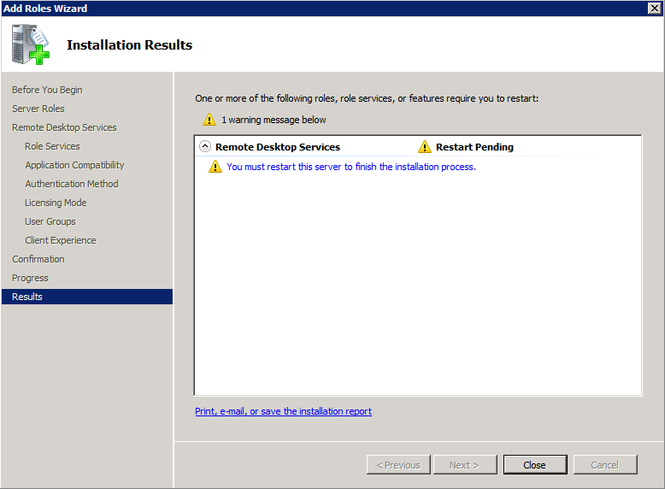The width and height of the screenshot is (665, 489).
Task: Select Server Roles in the sidebar
Action: pos(38,109)
